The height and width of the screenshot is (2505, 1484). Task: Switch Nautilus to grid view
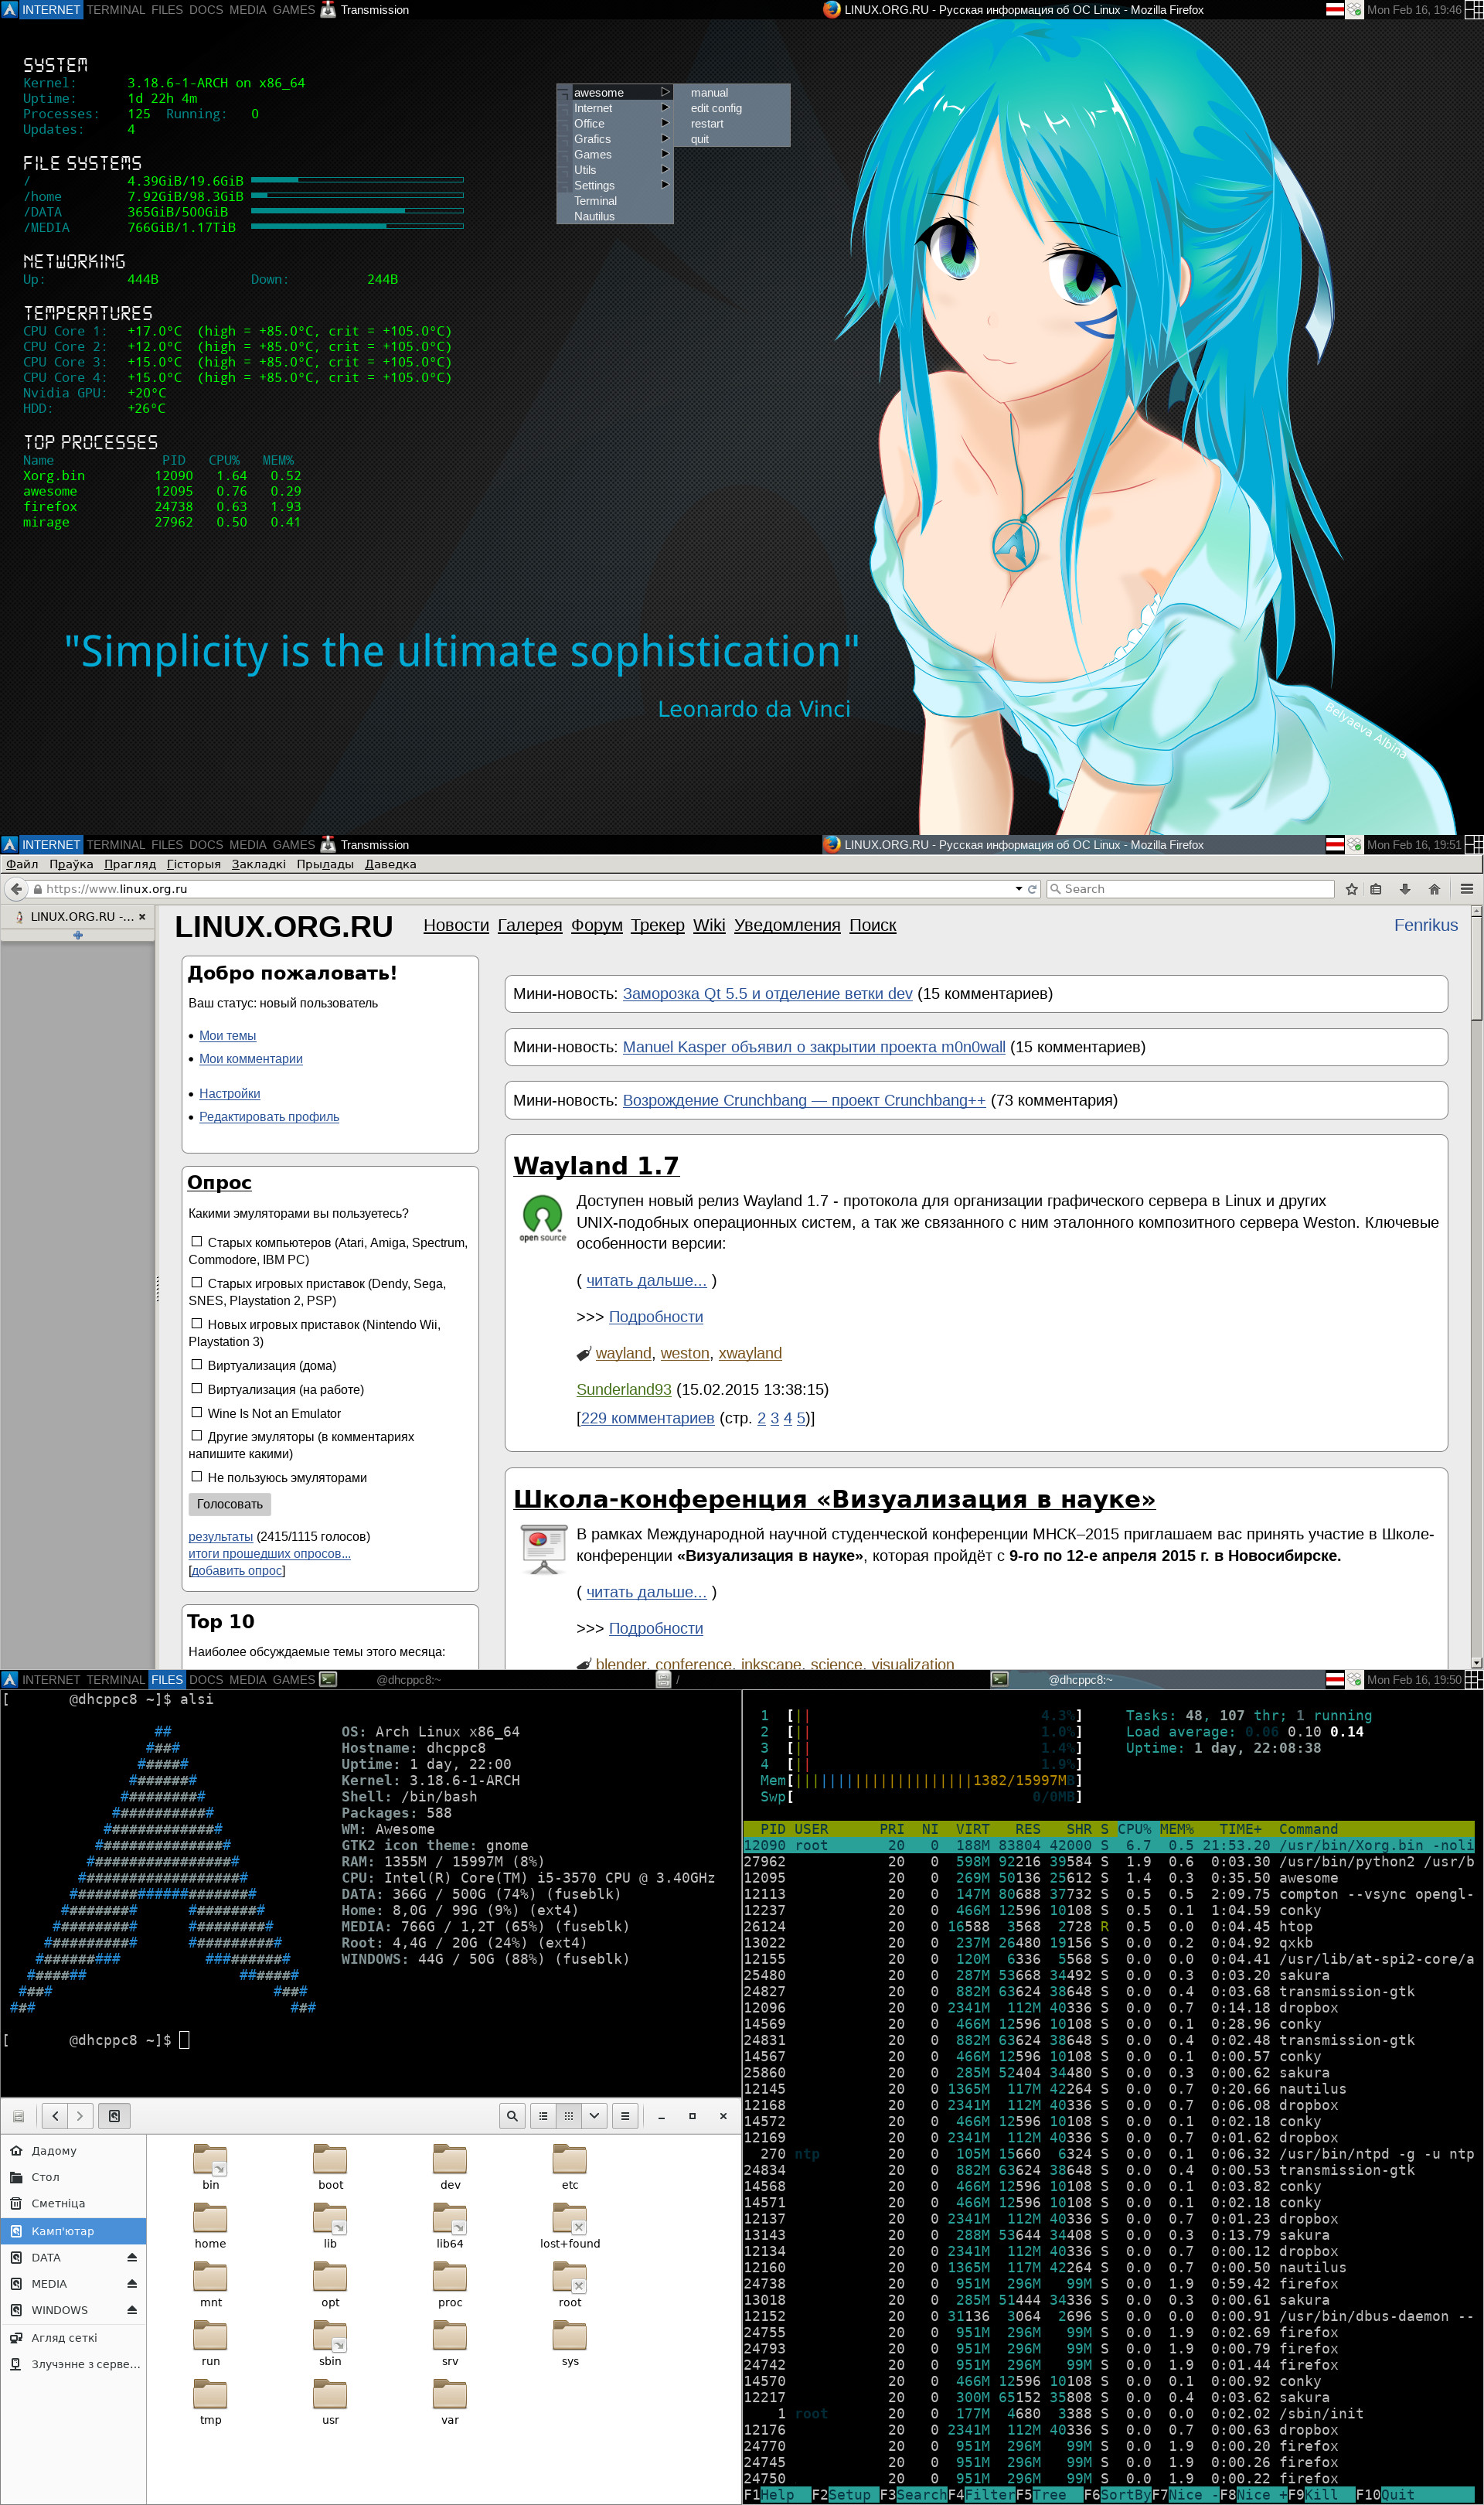569,2115
